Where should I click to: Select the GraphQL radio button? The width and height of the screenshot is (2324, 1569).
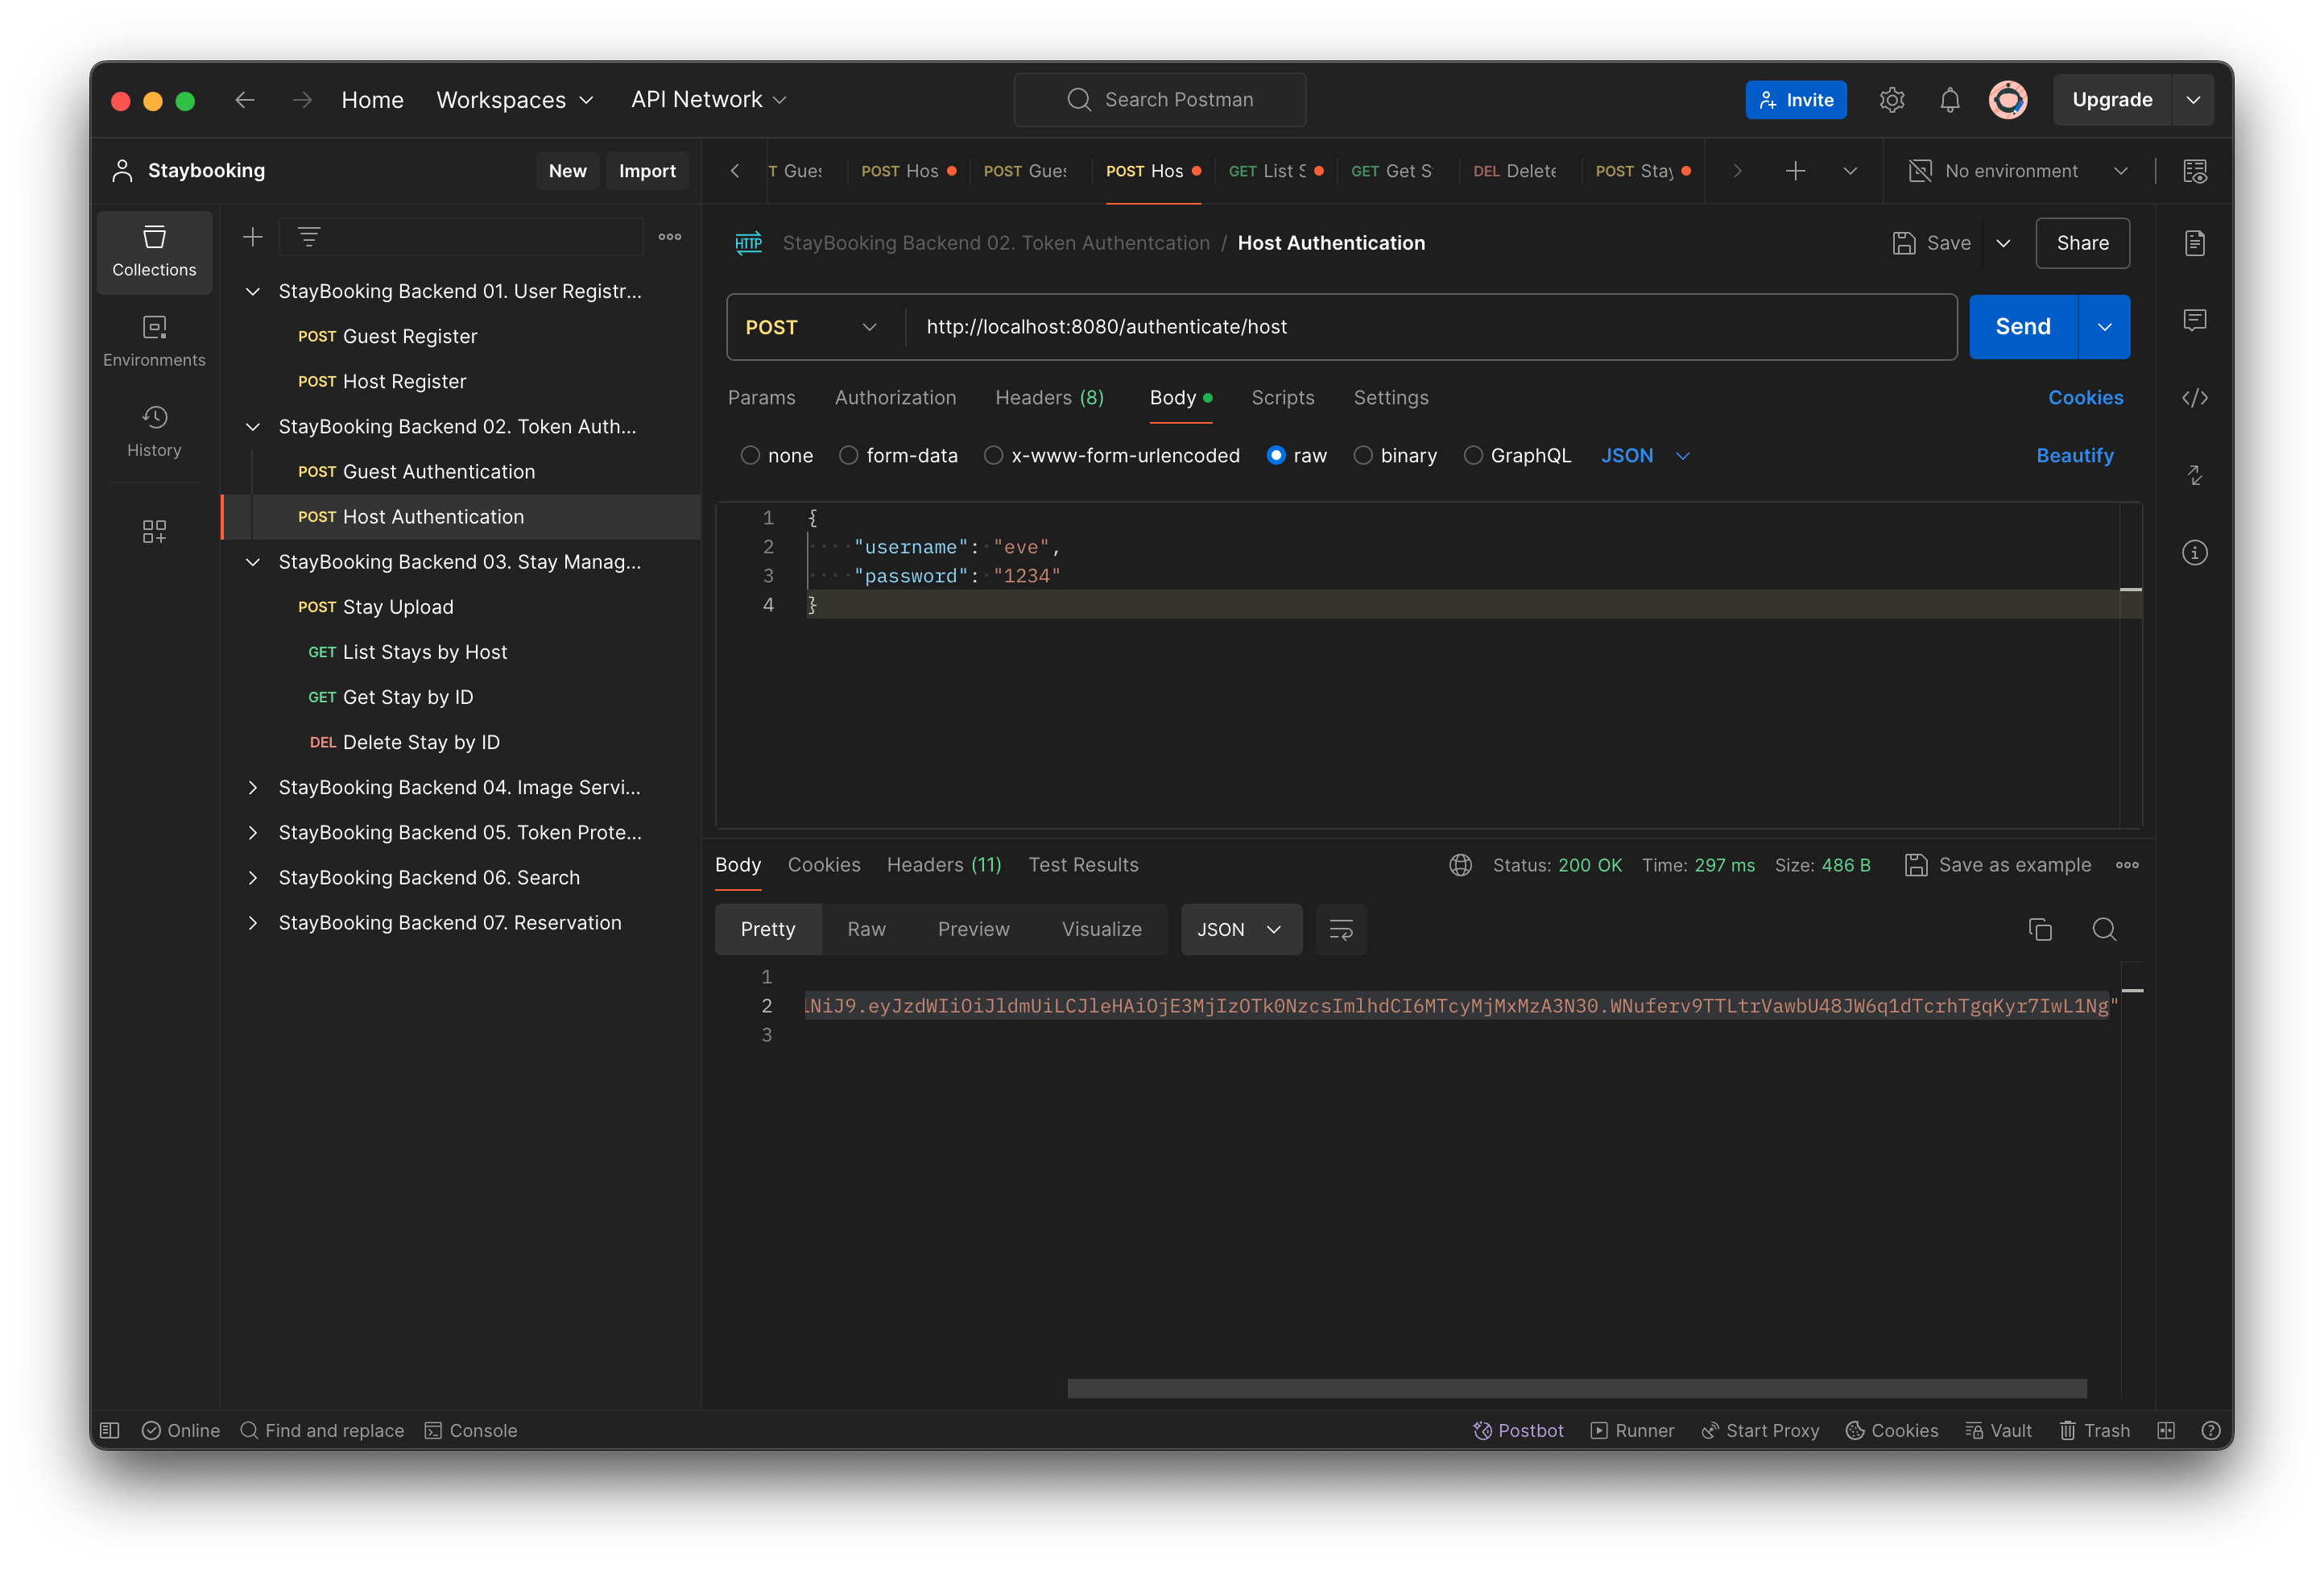click(1474, 455)
